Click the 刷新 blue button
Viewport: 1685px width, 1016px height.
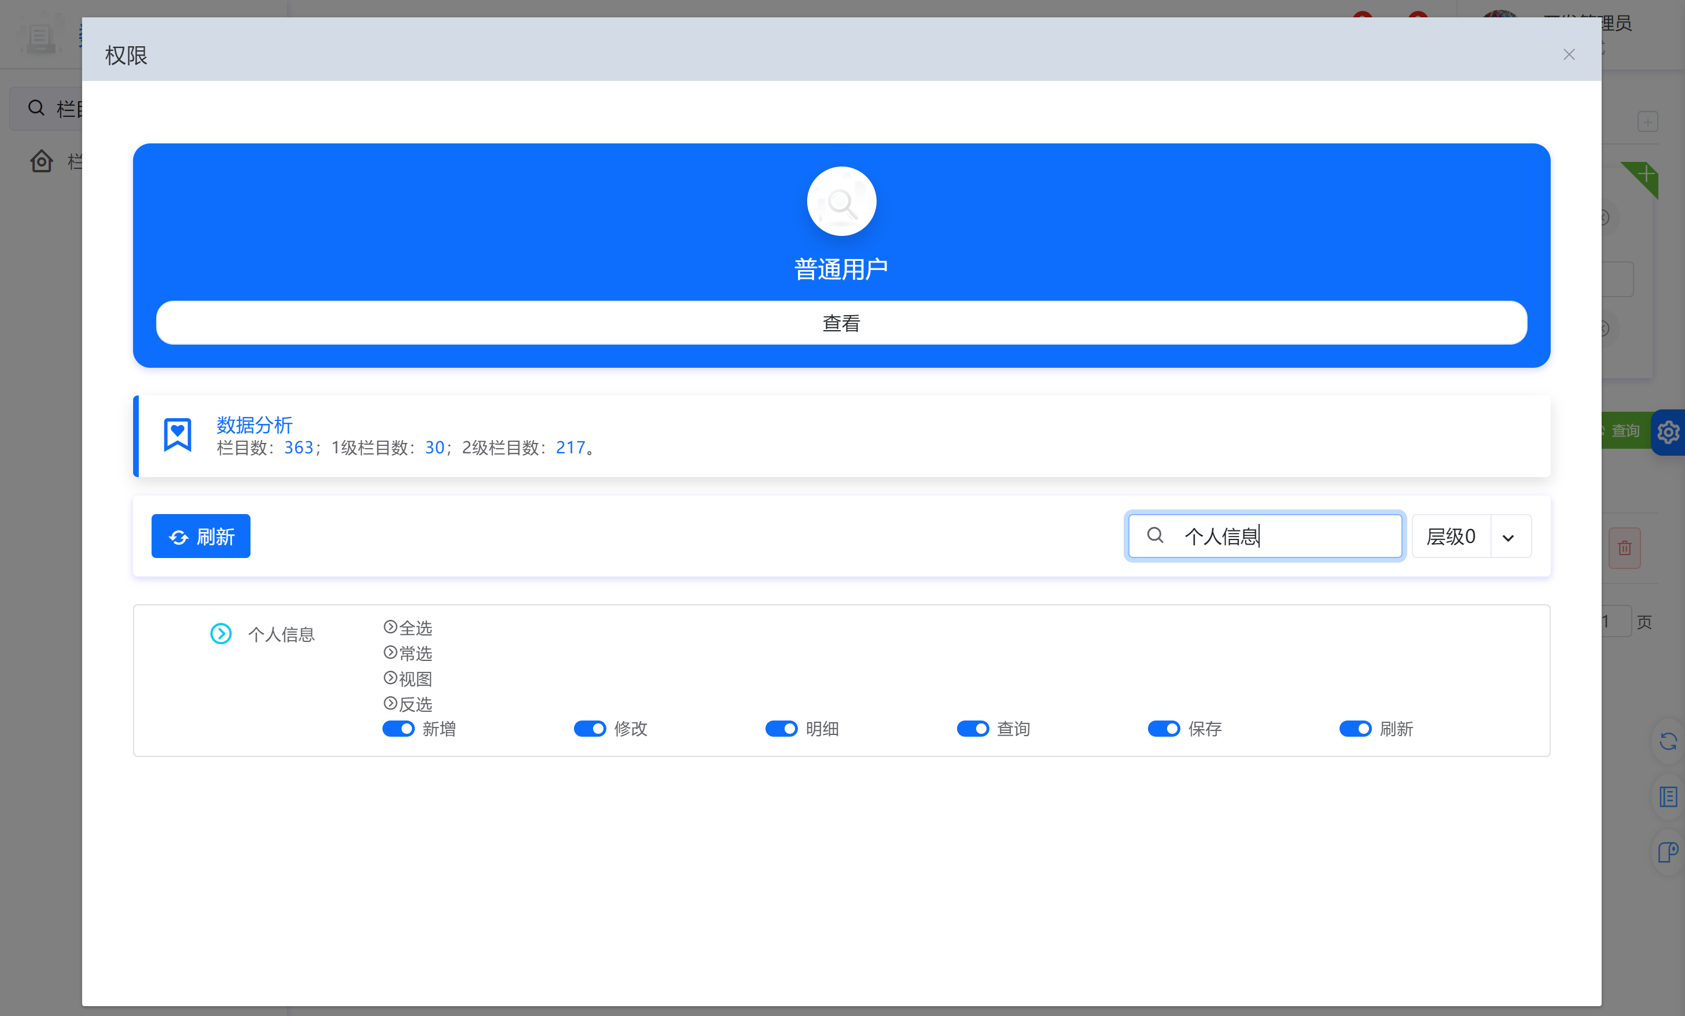coord(201,537)
